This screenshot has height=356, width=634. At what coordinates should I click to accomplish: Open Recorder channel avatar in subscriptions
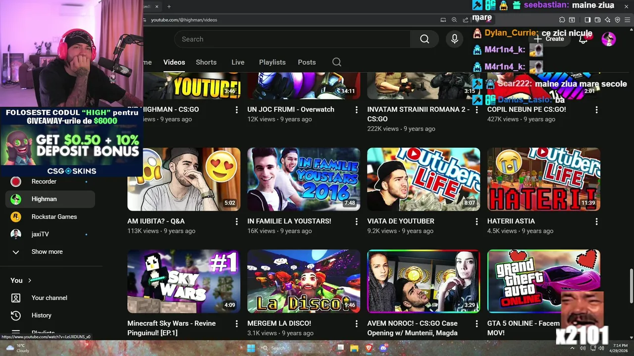[x=16, y=181]
